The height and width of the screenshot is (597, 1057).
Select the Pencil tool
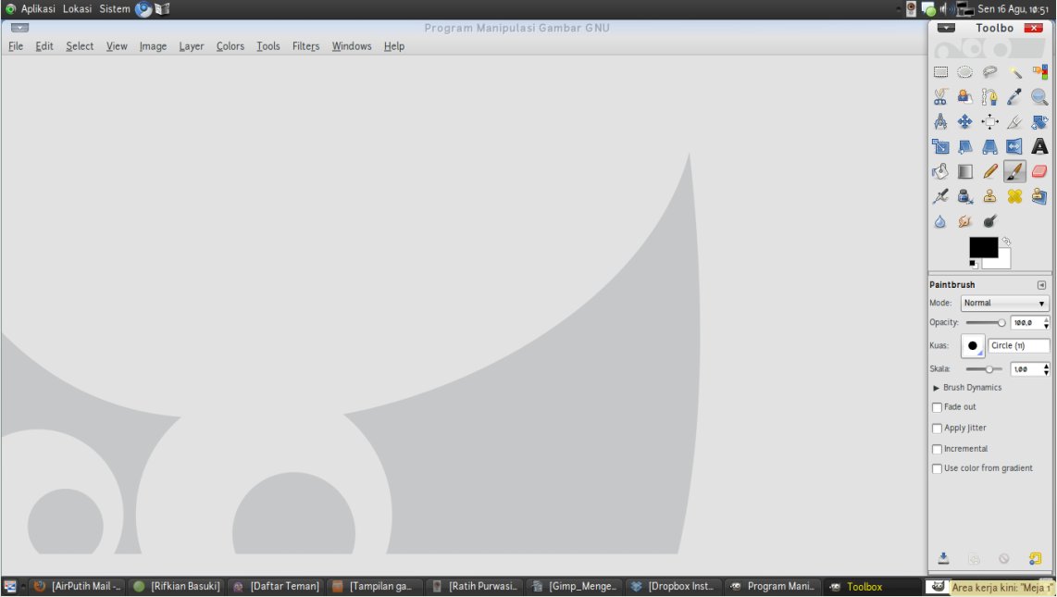coord(990,171)
